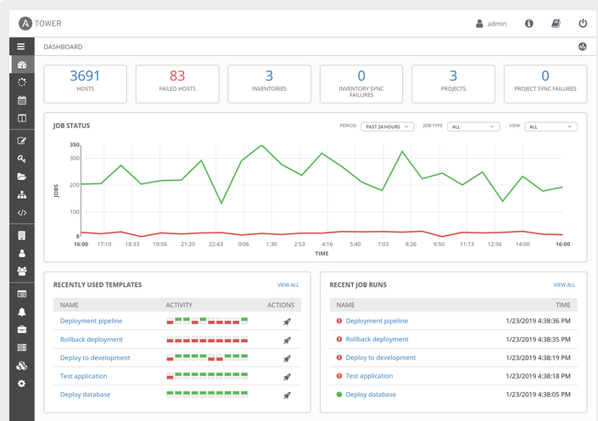
Task: Open Deploy to development template link
Action: click(95, 357)
